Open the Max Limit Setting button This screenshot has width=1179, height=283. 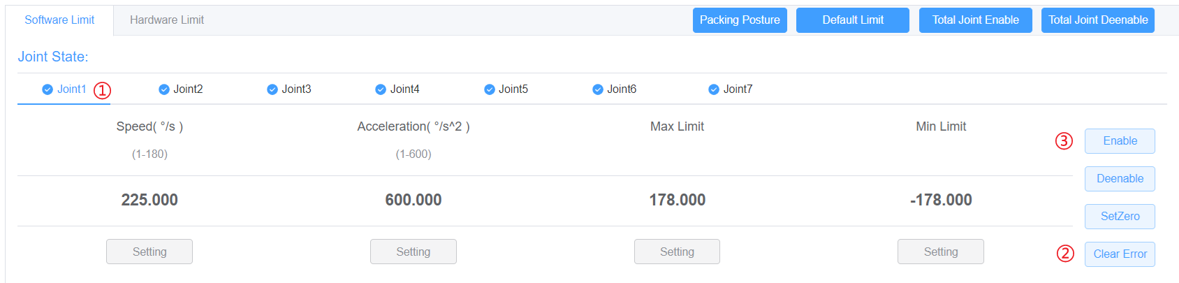[x=677, y=252]
